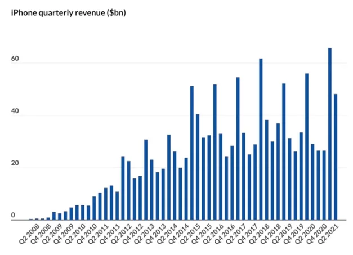Click the x-axis label 'Q4 2011'
353x255 pixels.
110,234
